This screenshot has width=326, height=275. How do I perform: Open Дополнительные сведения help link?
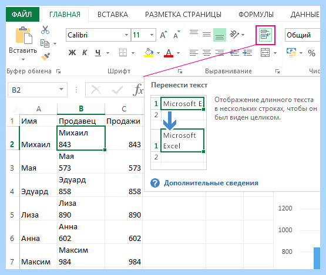pos(211,183)
